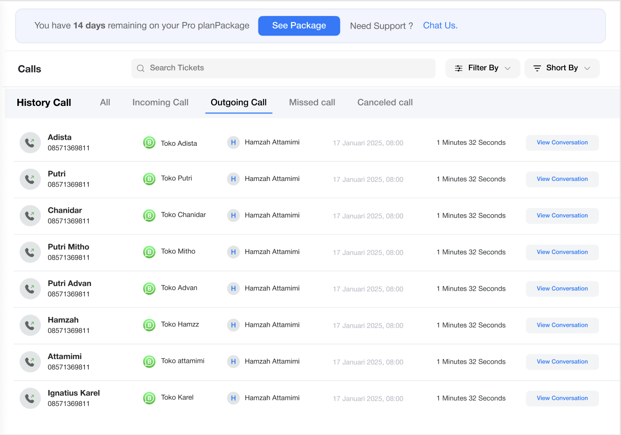The image size is (621, 435).
Task: Expand the Filter By dropdown chevron
Action: coord(507,68)
